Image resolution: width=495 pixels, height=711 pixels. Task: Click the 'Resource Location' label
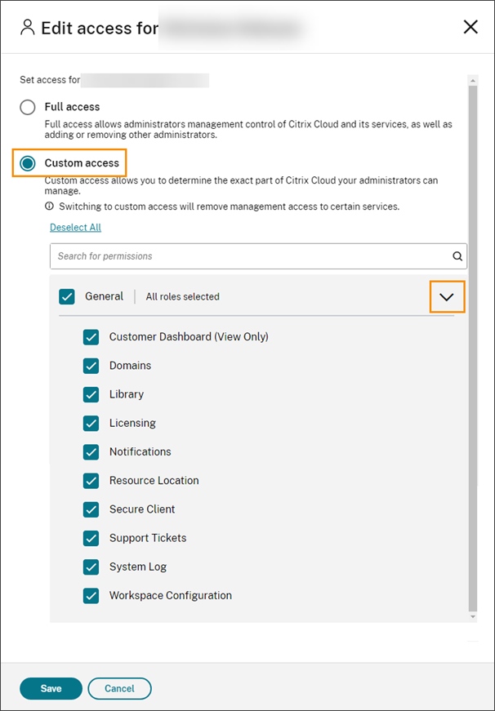154,480
